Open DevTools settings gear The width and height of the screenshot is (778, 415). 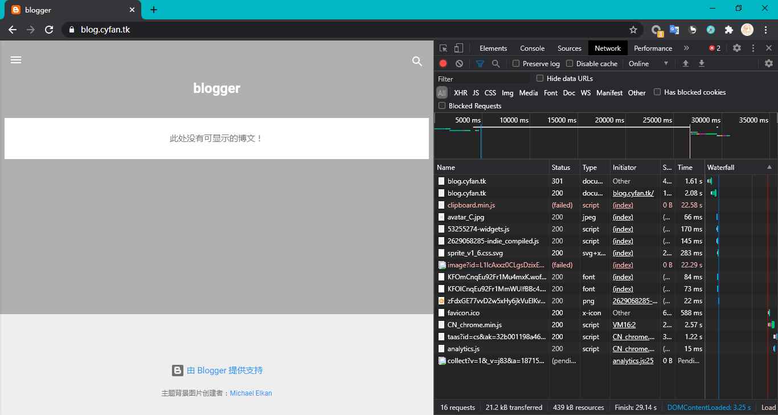737,48
